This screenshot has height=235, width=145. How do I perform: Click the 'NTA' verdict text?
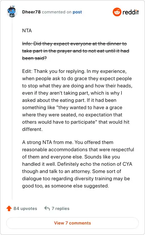coord(27,30)
